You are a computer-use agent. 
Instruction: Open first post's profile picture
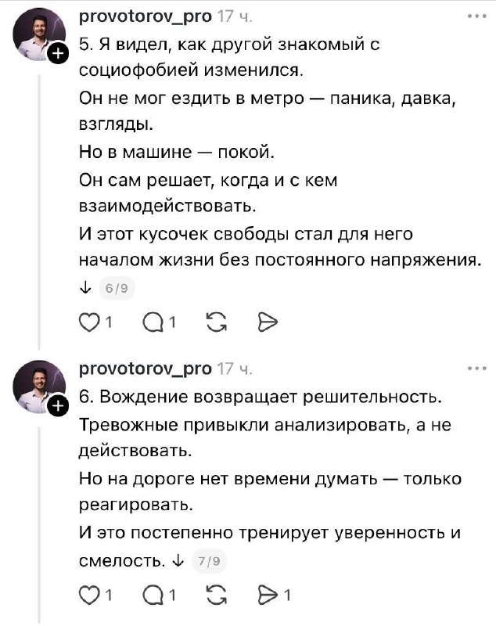(38, 34)
